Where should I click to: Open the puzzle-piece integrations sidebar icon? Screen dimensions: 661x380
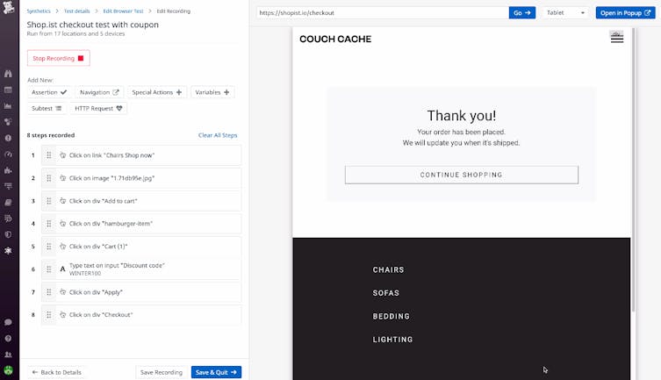click(8, 170)
